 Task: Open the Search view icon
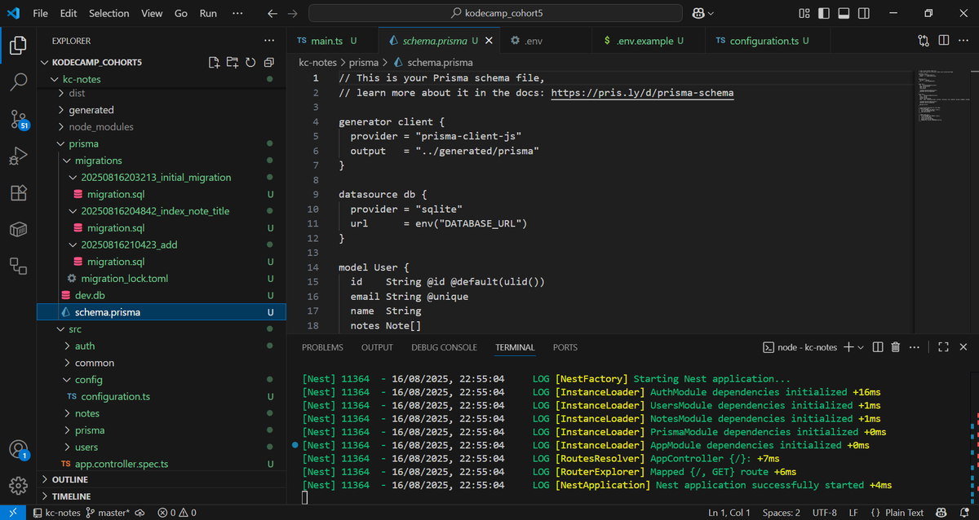[x=18, y=82]
